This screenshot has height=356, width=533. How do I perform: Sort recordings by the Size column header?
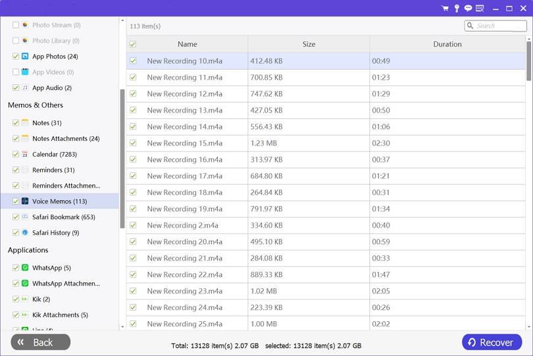coord(309,44)
